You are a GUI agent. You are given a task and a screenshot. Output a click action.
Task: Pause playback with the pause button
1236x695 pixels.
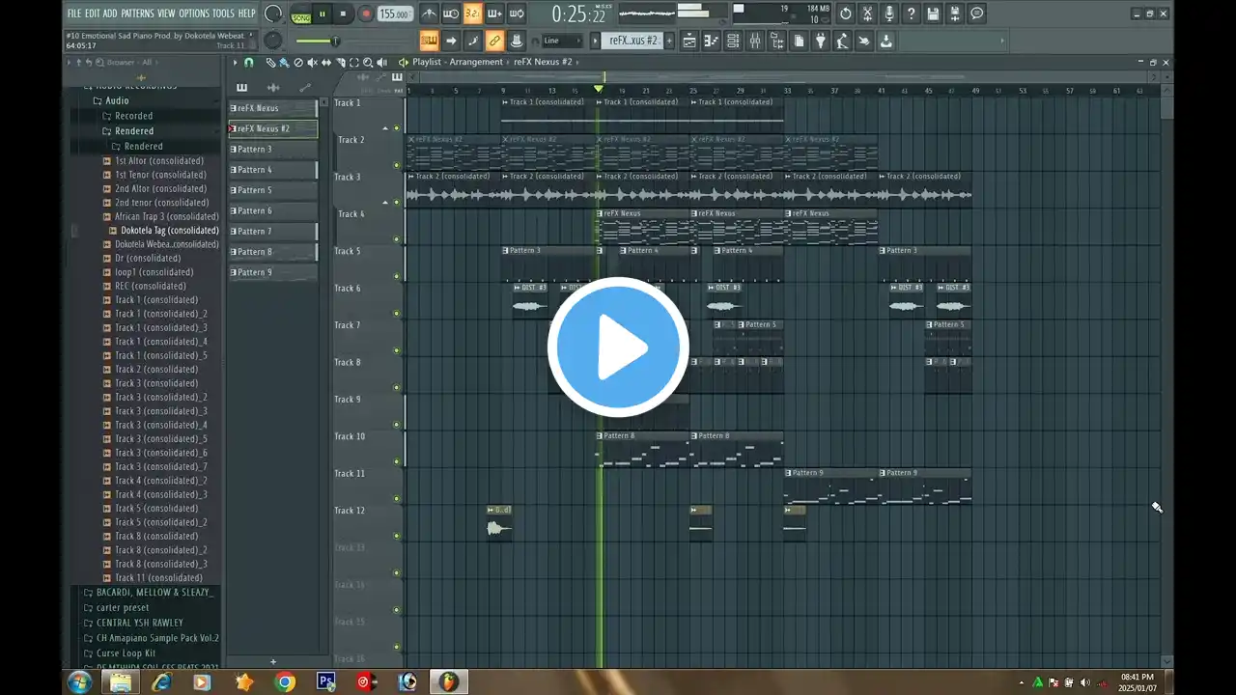(x=323, y=14)
